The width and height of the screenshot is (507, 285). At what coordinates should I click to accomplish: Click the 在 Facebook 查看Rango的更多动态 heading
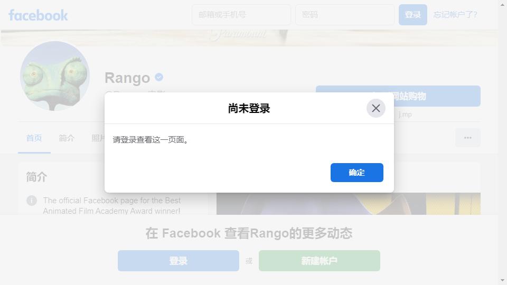[249, 233]
